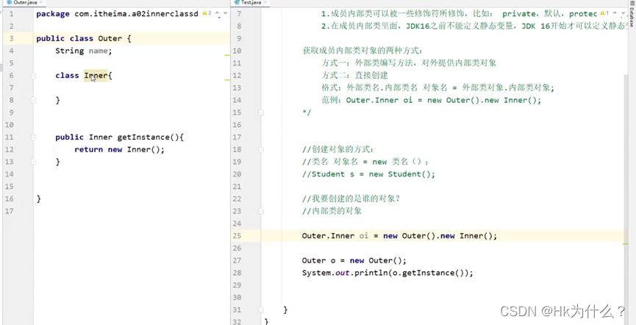Click 'public class Outer' declaration
The height and width of the screenshot is (325, 636).
coord(84,38)
